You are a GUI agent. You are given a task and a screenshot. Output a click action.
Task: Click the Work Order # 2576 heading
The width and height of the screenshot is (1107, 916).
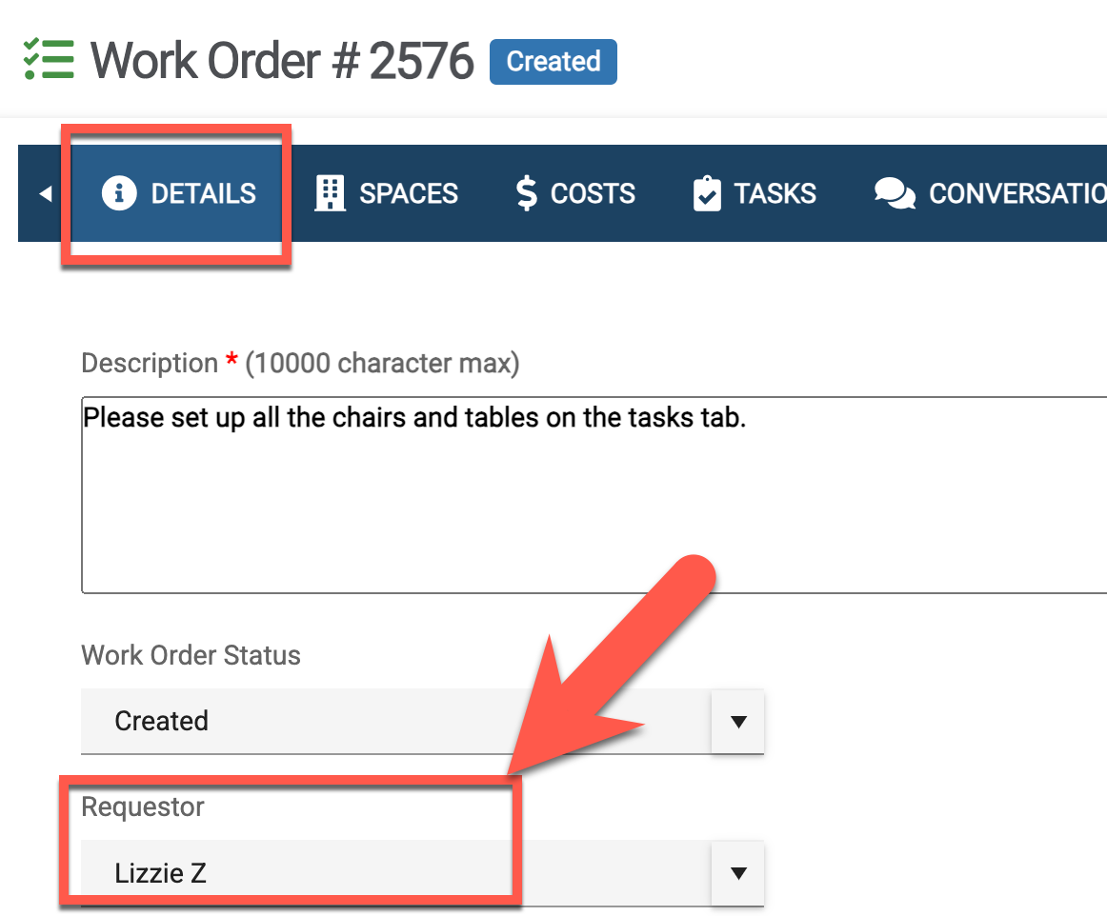(282, 62)
